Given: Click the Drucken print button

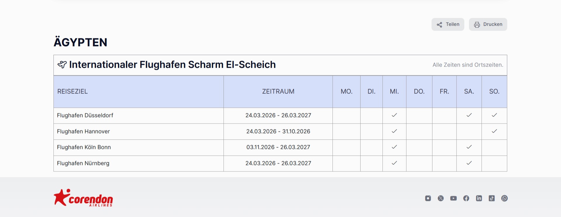Looking at the screenshot, I should (488, 25).
